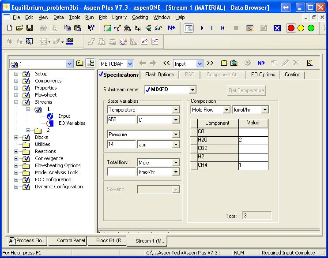Click the Print icon

(x=43, y=28)
